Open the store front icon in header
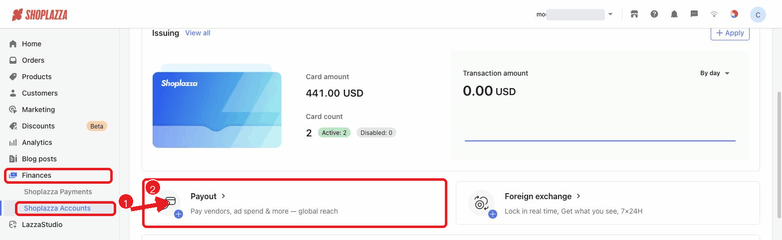Screen dimensions: 782x240 634,14
